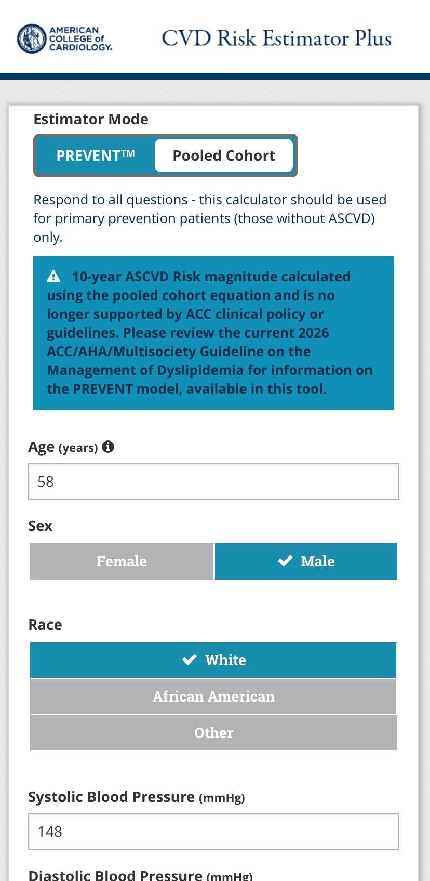Select the PREVENT estimator mode
The width and height of the screenshot is (430, 881).
pyautogui.click(x=96, y=155)
